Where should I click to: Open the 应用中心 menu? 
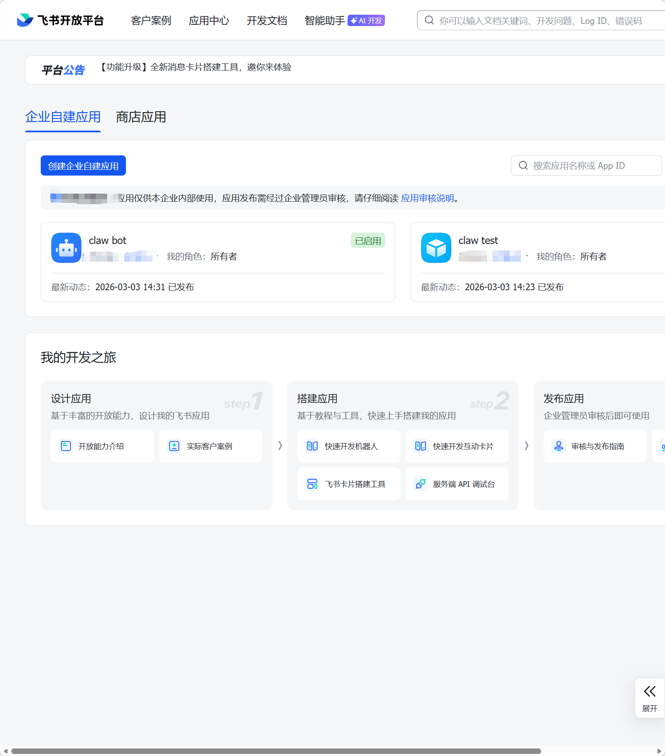tap(209, 21)
